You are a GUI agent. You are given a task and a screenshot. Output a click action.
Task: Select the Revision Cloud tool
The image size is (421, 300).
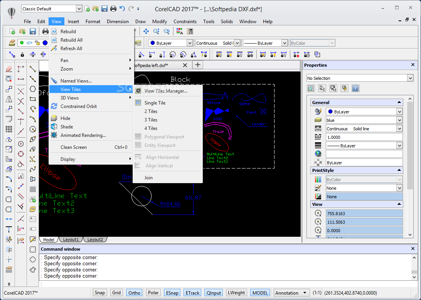tap(33, 270)
